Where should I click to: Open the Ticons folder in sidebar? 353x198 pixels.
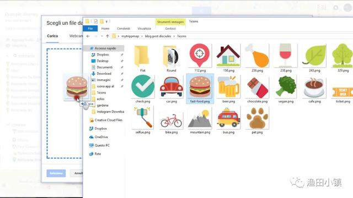[x=101, y=92]
